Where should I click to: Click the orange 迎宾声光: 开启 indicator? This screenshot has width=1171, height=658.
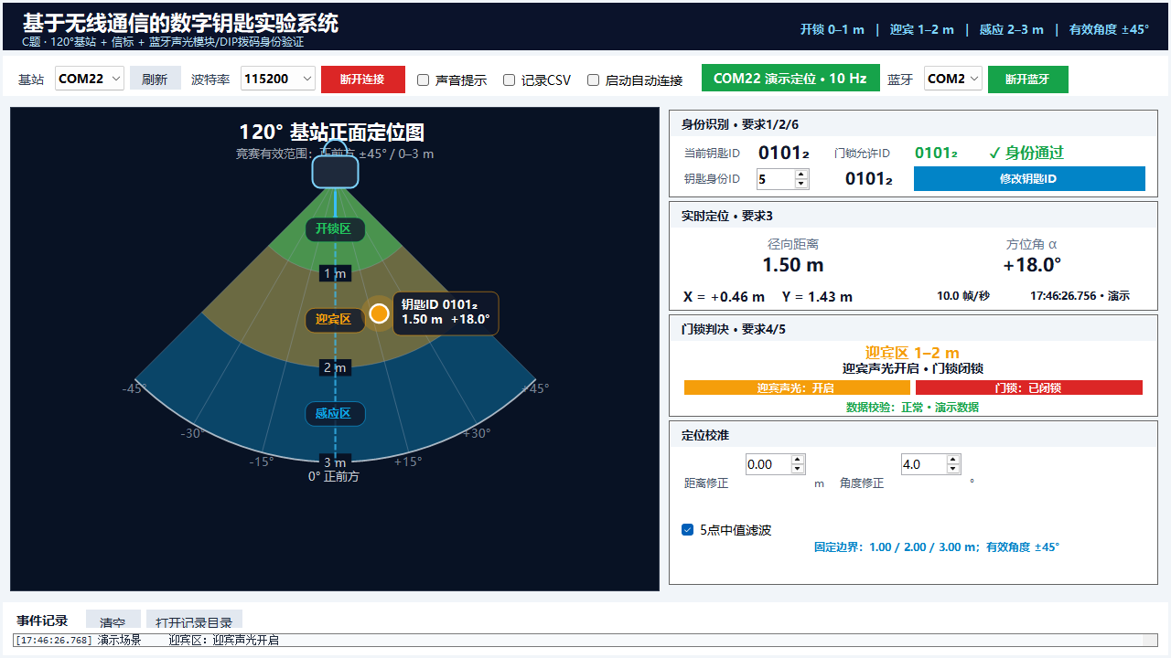tap(796, 387)
